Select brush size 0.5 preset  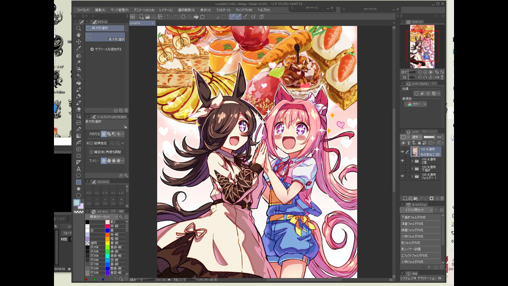105,201
